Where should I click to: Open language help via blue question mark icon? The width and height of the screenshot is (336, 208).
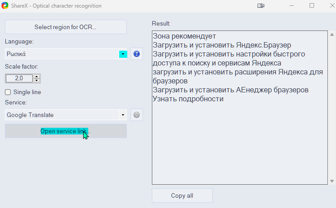pyautogui.click(x=137, y=54)
